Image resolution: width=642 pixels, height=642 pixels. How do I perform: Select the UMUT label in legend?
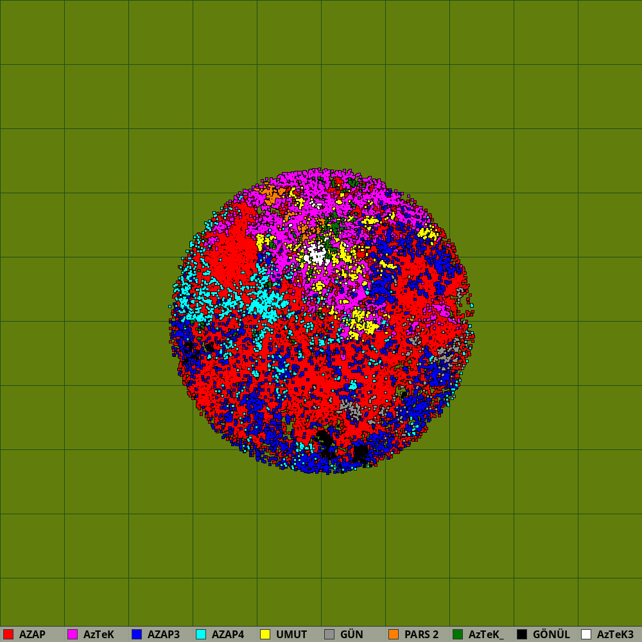click(291, 635)
